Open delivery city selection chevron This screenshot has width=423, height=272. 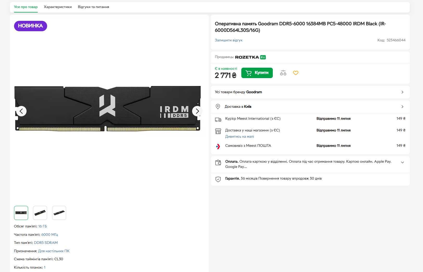click(x=402, y=107)
